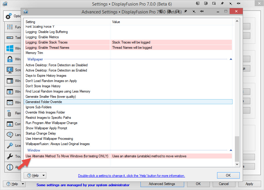Click the Apply button in the Settings window
Screen dimensions: 264x190
coord(249,184)
